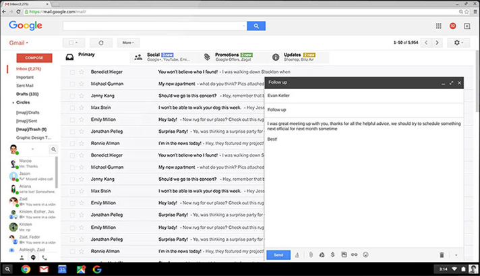This screenshot has width=480, height=276.
Task: Click the chat list scrollbar
Action: tap(57, 172)
